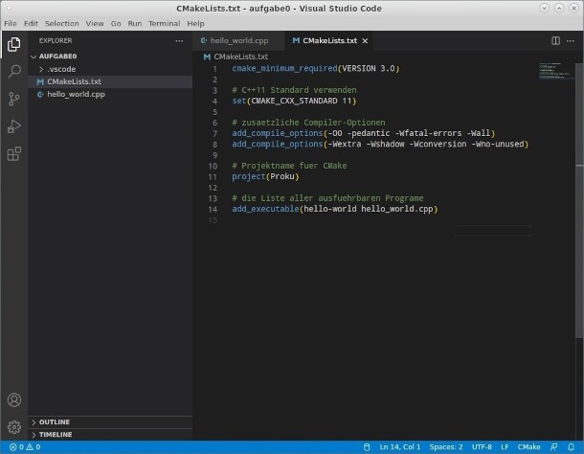Click the cmake_minimum_required line of code

316,69
